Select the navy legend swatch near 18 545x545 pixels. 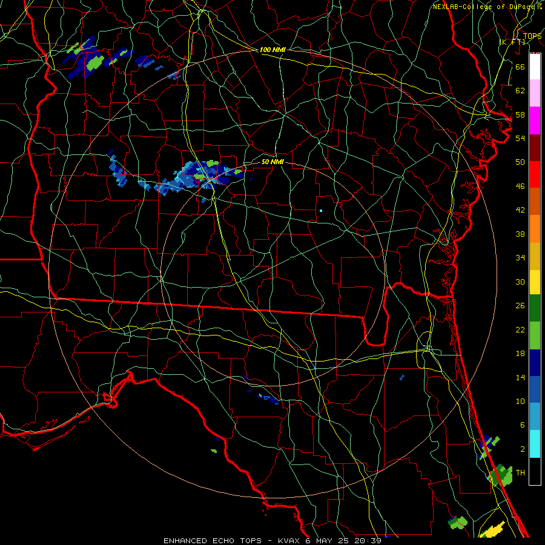pos(535,363)
